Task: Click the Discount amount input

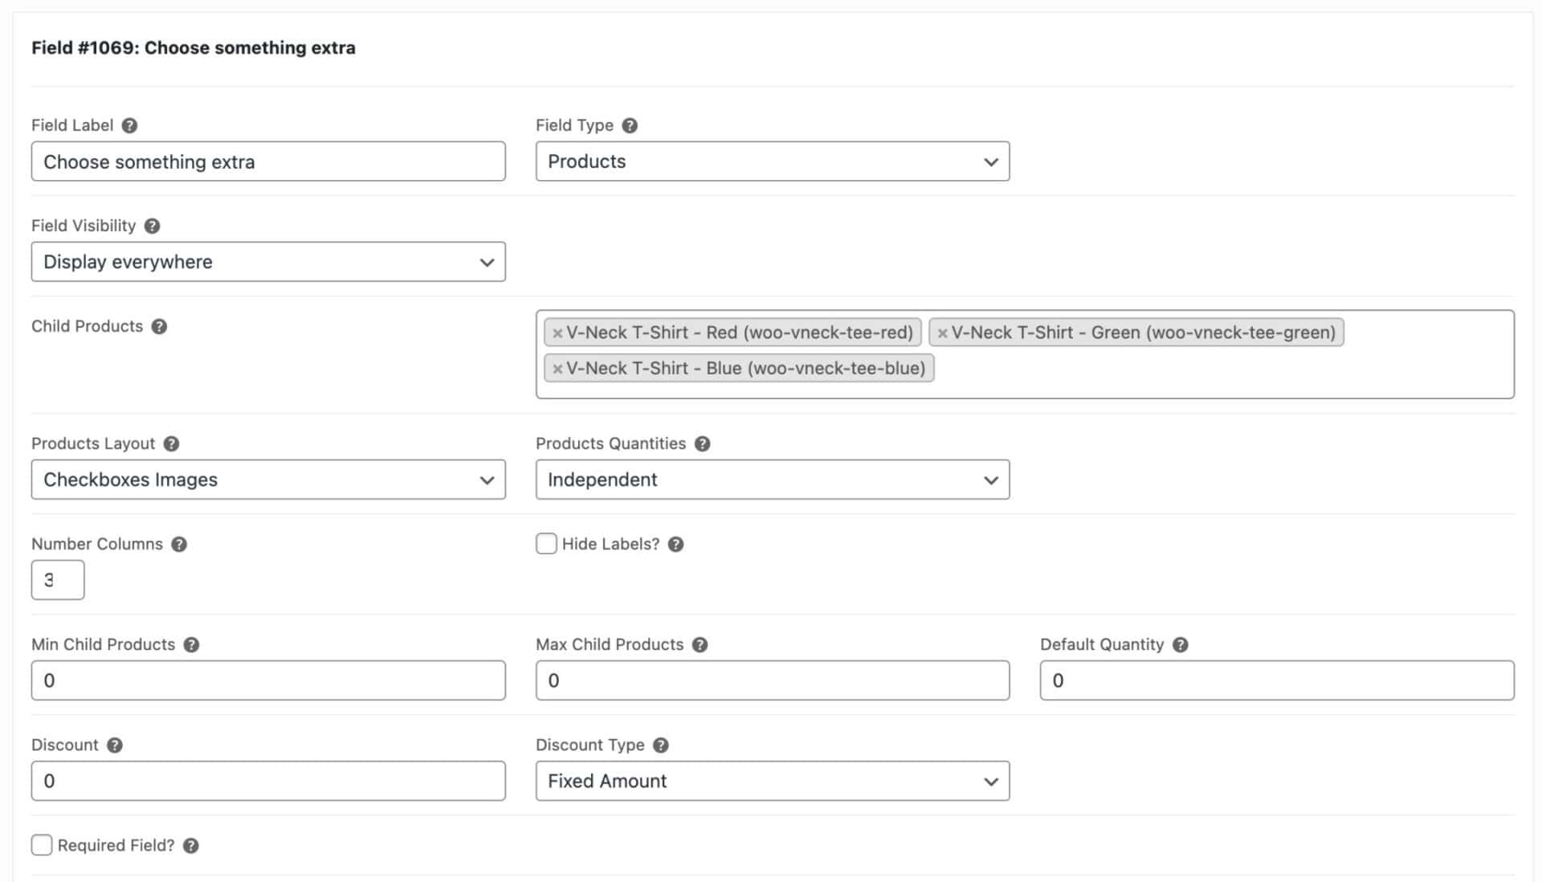Action: tap(268, 781)
